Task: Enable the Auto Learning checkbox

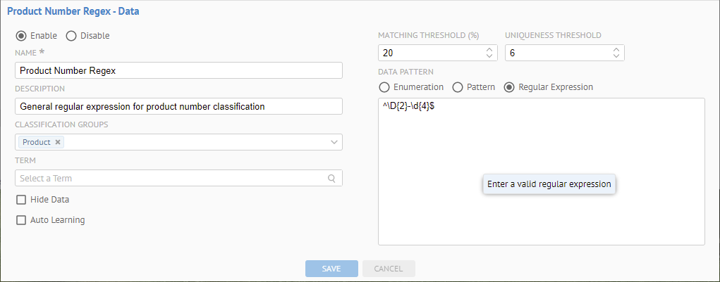Action: (21, 220)
